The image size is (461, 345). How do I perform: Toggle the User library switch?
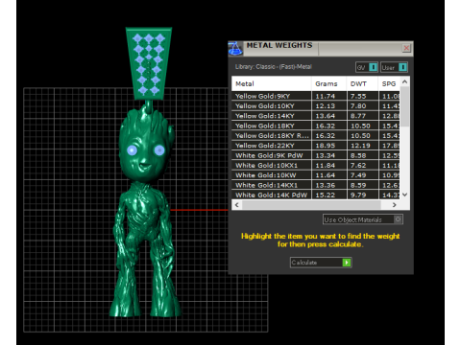[394, 67]
